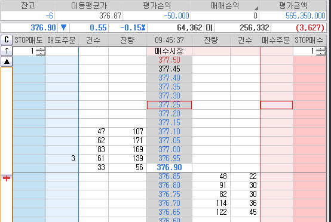Screen dimensions: 331x222
Task: Select price 377.20 in ladder
Action: click(169, 114)
